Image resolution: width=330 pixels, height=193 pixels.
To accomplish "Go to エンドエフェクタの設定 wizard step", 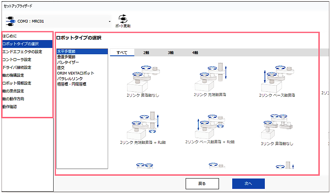I will coord(22,52).
